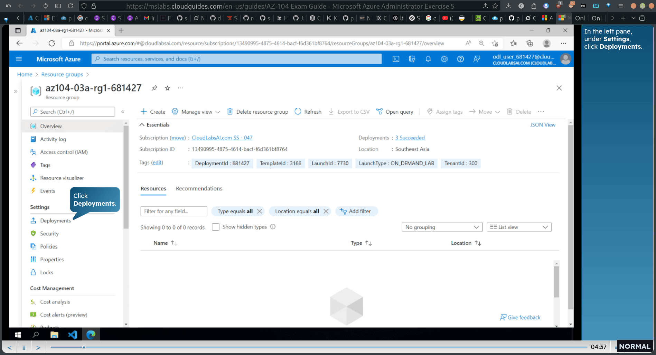Viewport: 656px width, 355px height.
Task: Click Windows taskbar search icon
Action: click(x=36, y=335)
